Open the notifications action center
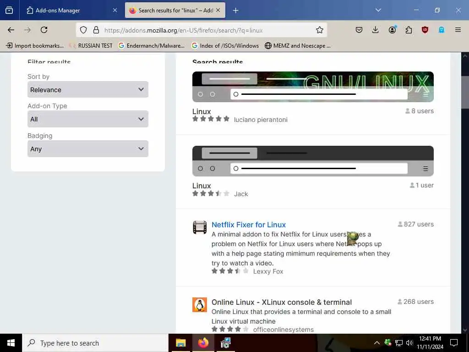The width and height of the screenshot is (469, 352). (454, 343)
